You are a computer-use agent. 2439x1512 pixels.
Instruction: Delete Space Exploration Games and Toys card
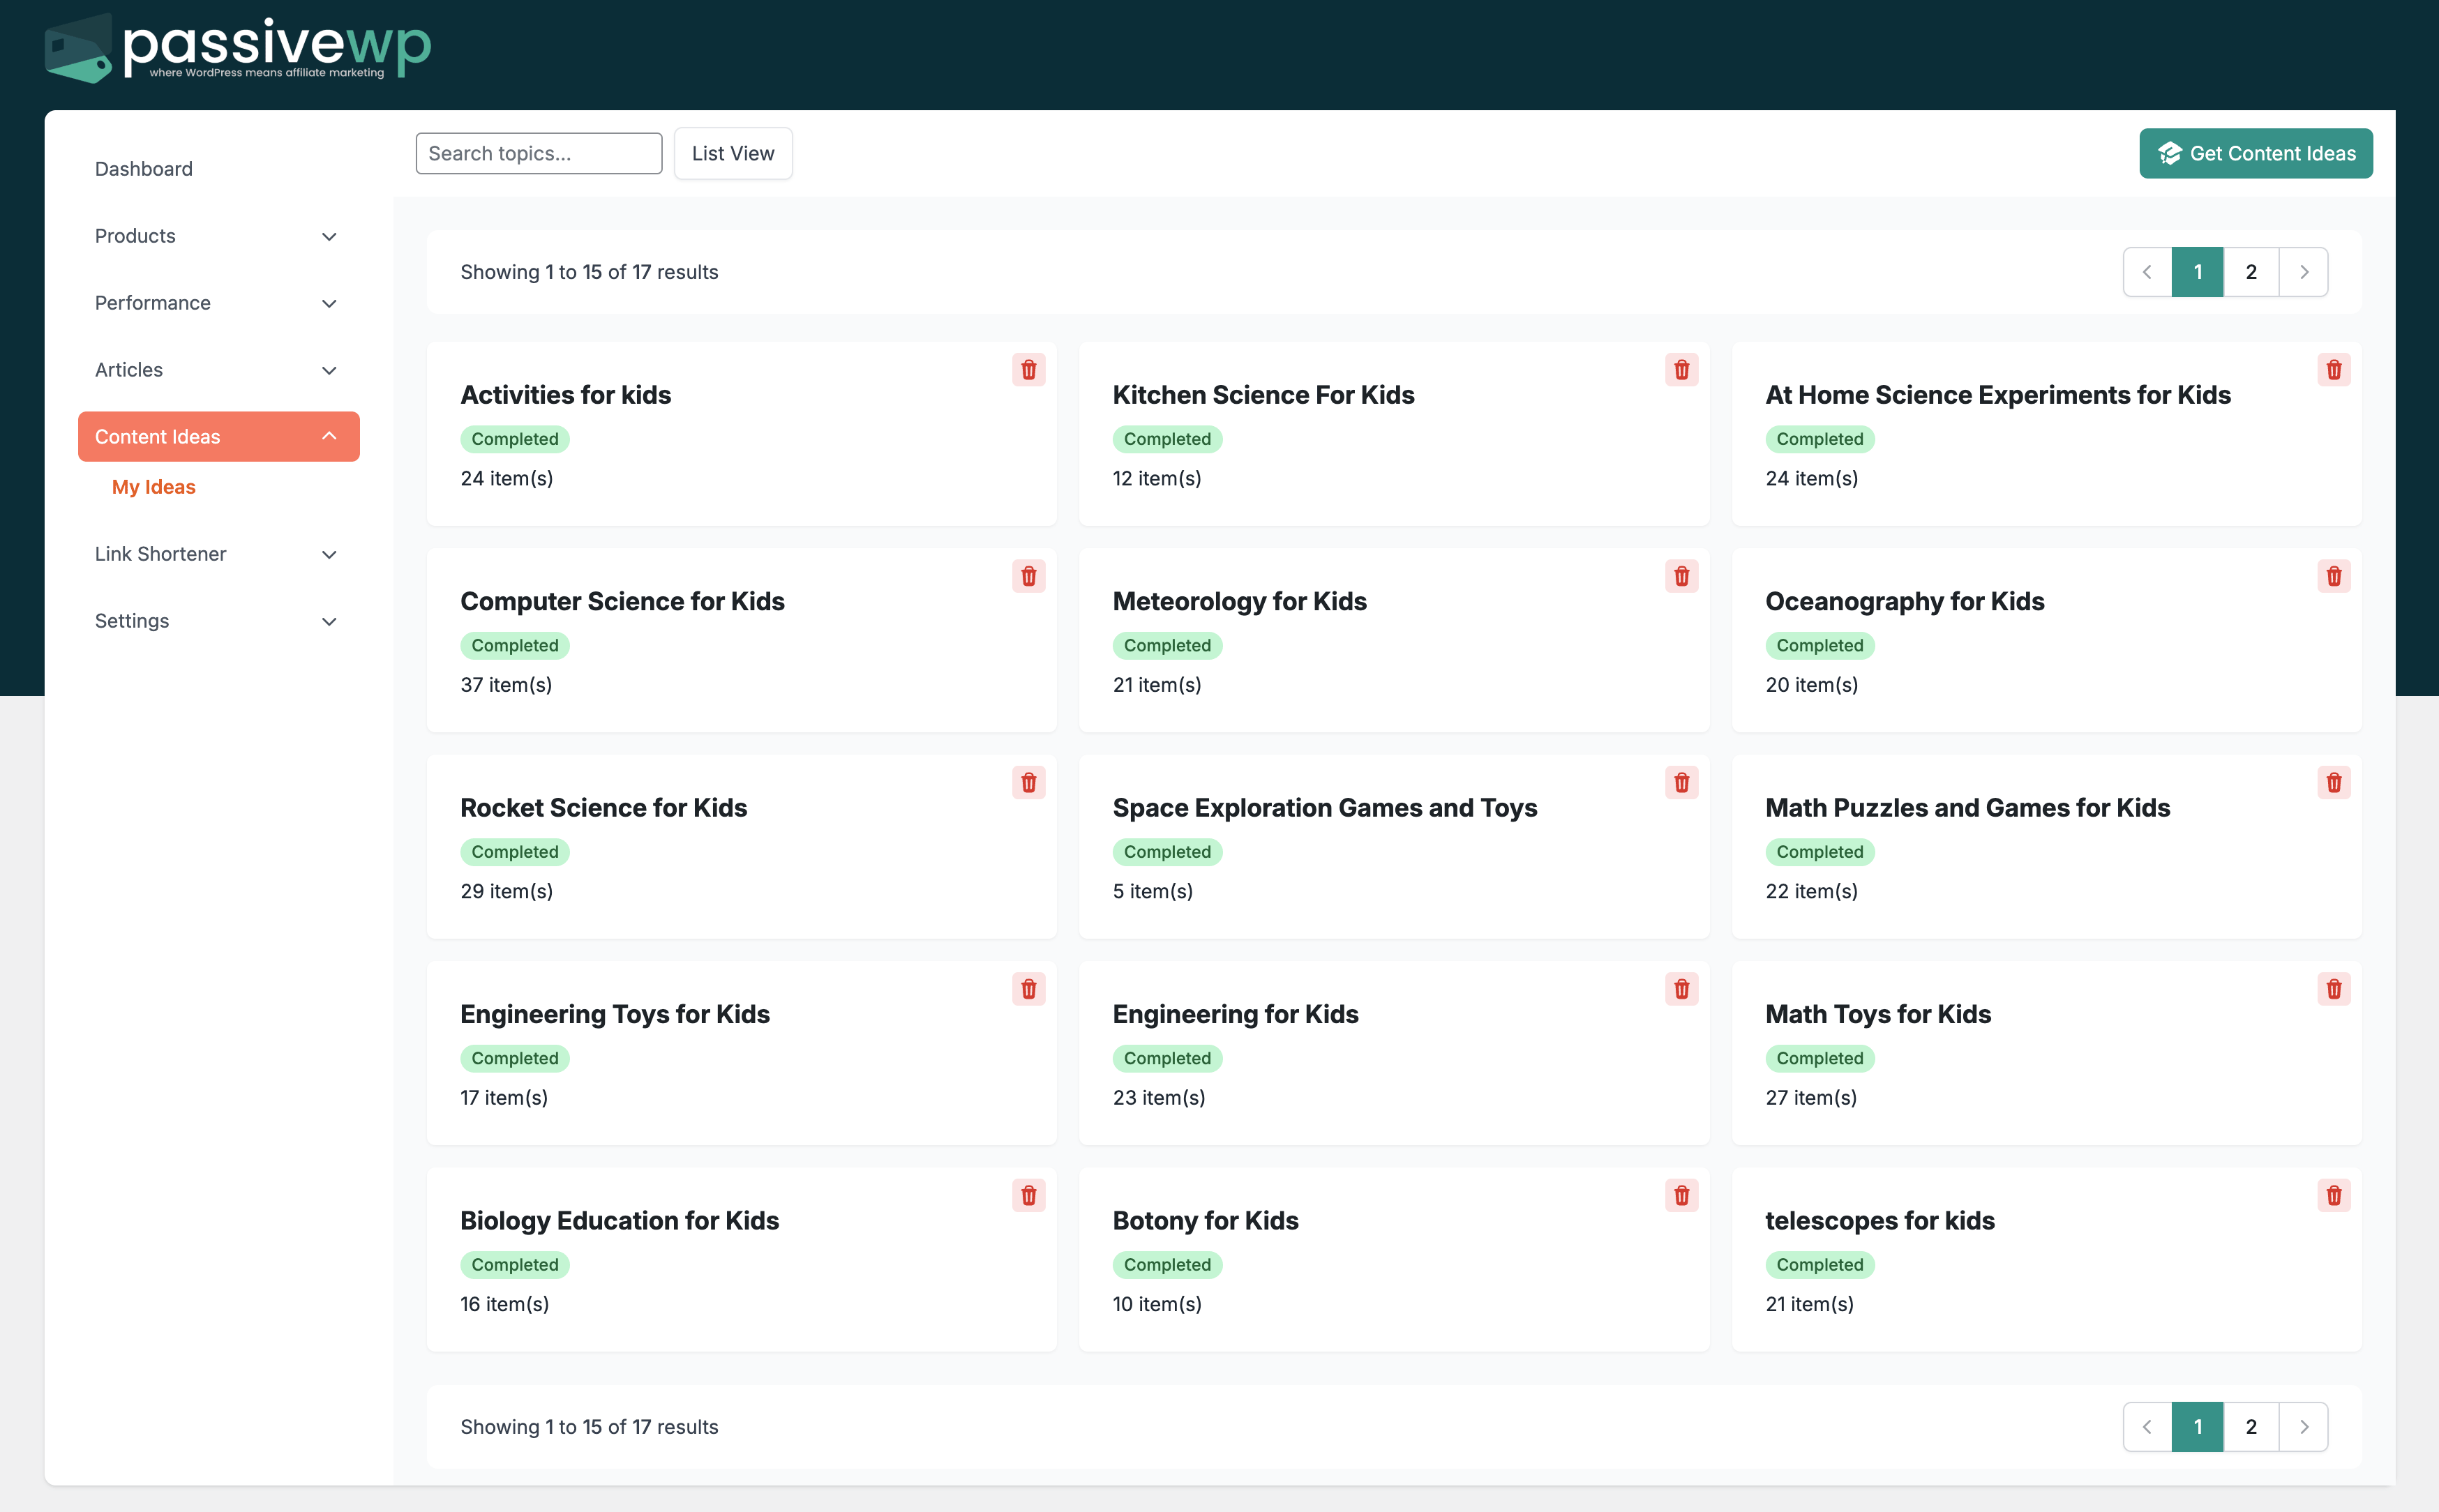pos(1681,783)
